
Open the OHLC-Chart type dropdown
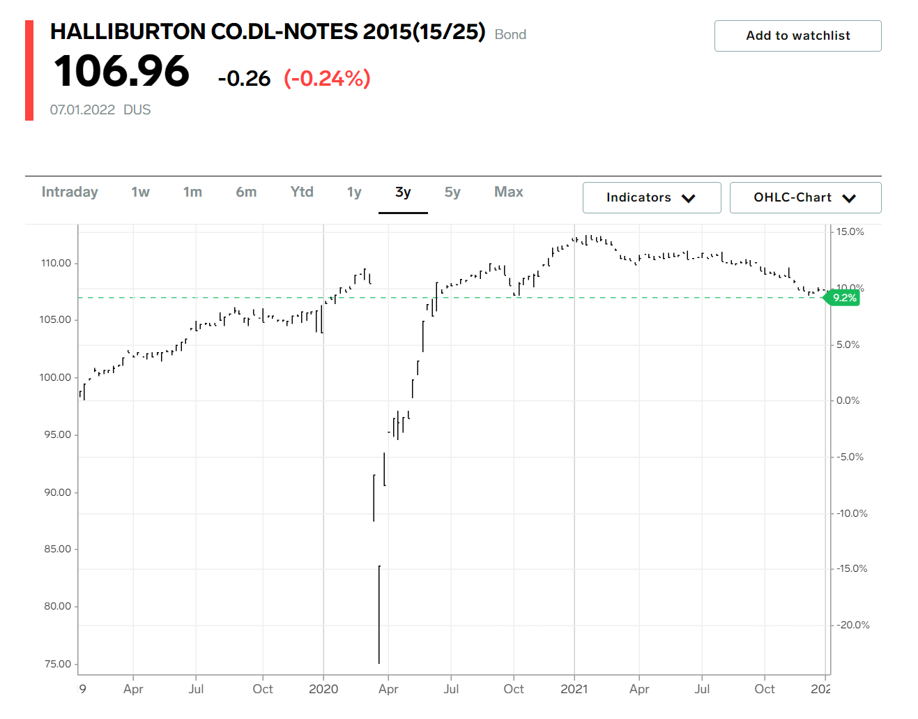pyautogui.click(x=805, y=197)
